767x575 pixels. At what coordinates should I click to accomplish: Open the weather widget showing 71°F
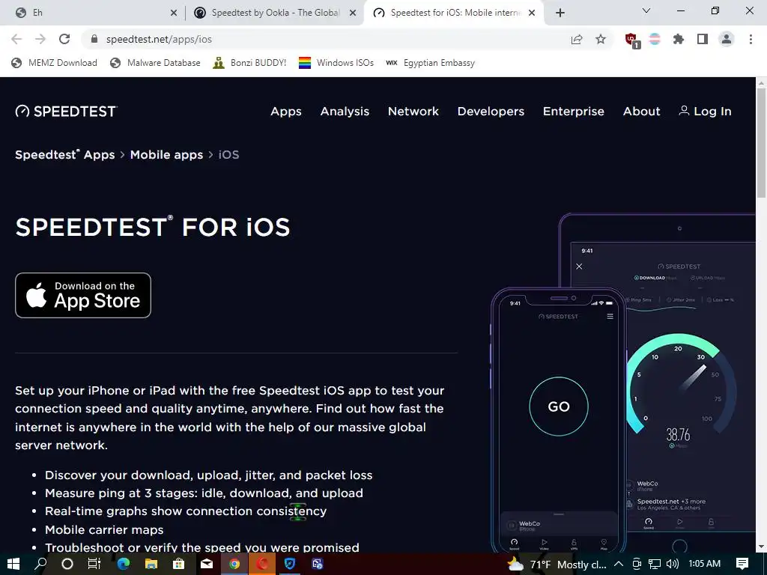coord(557,565)
